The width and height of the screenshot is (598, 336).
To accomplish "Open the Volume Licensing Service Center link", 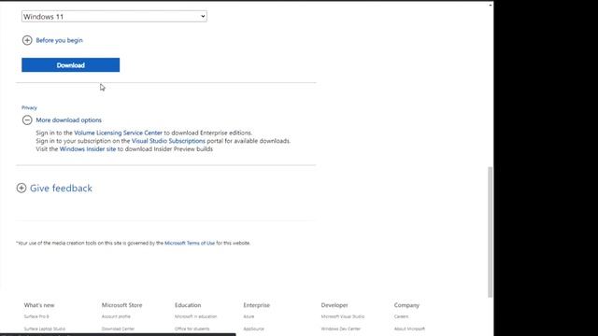I will click(x=119, y=133).
